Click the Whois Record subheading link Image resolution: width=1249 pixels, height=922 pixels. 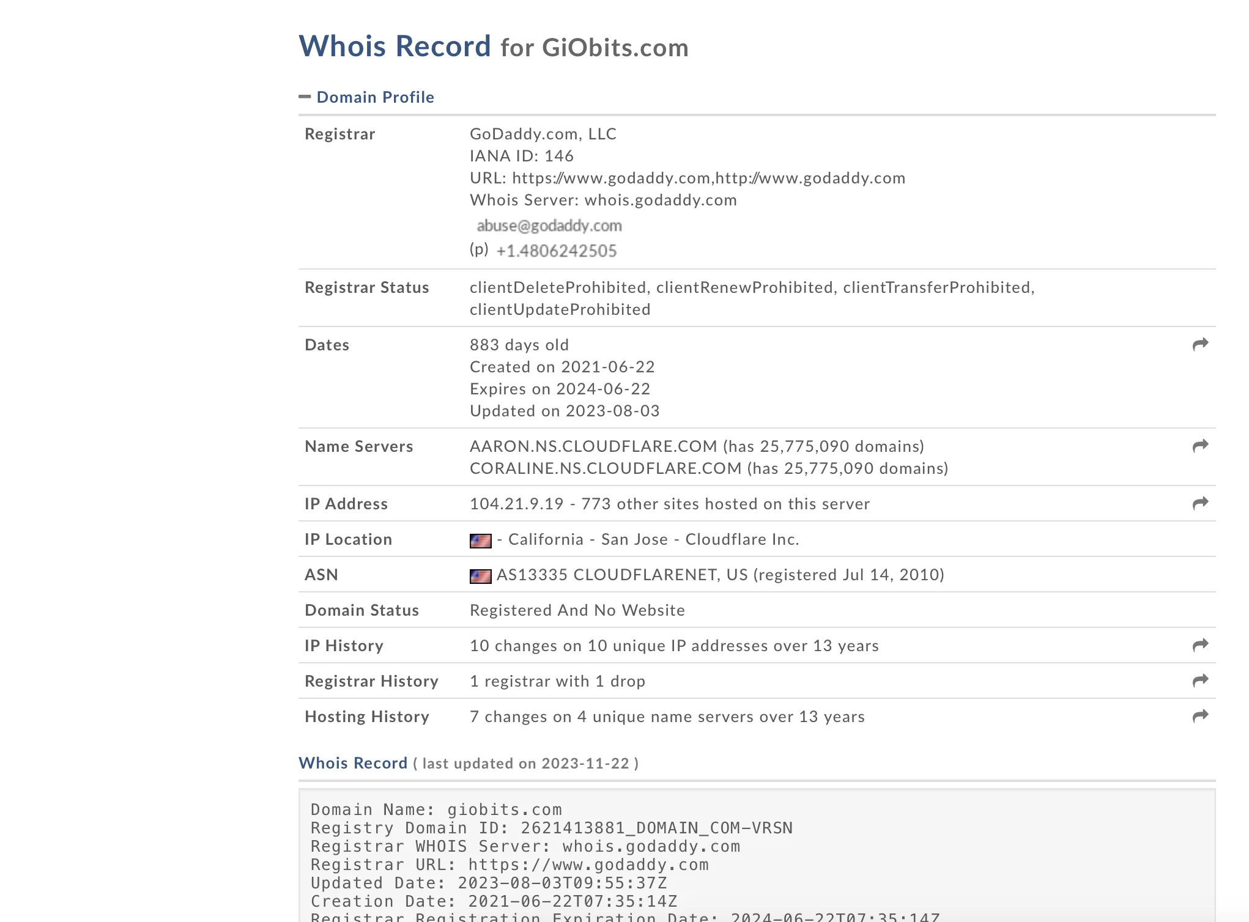(x=353, y=763)
